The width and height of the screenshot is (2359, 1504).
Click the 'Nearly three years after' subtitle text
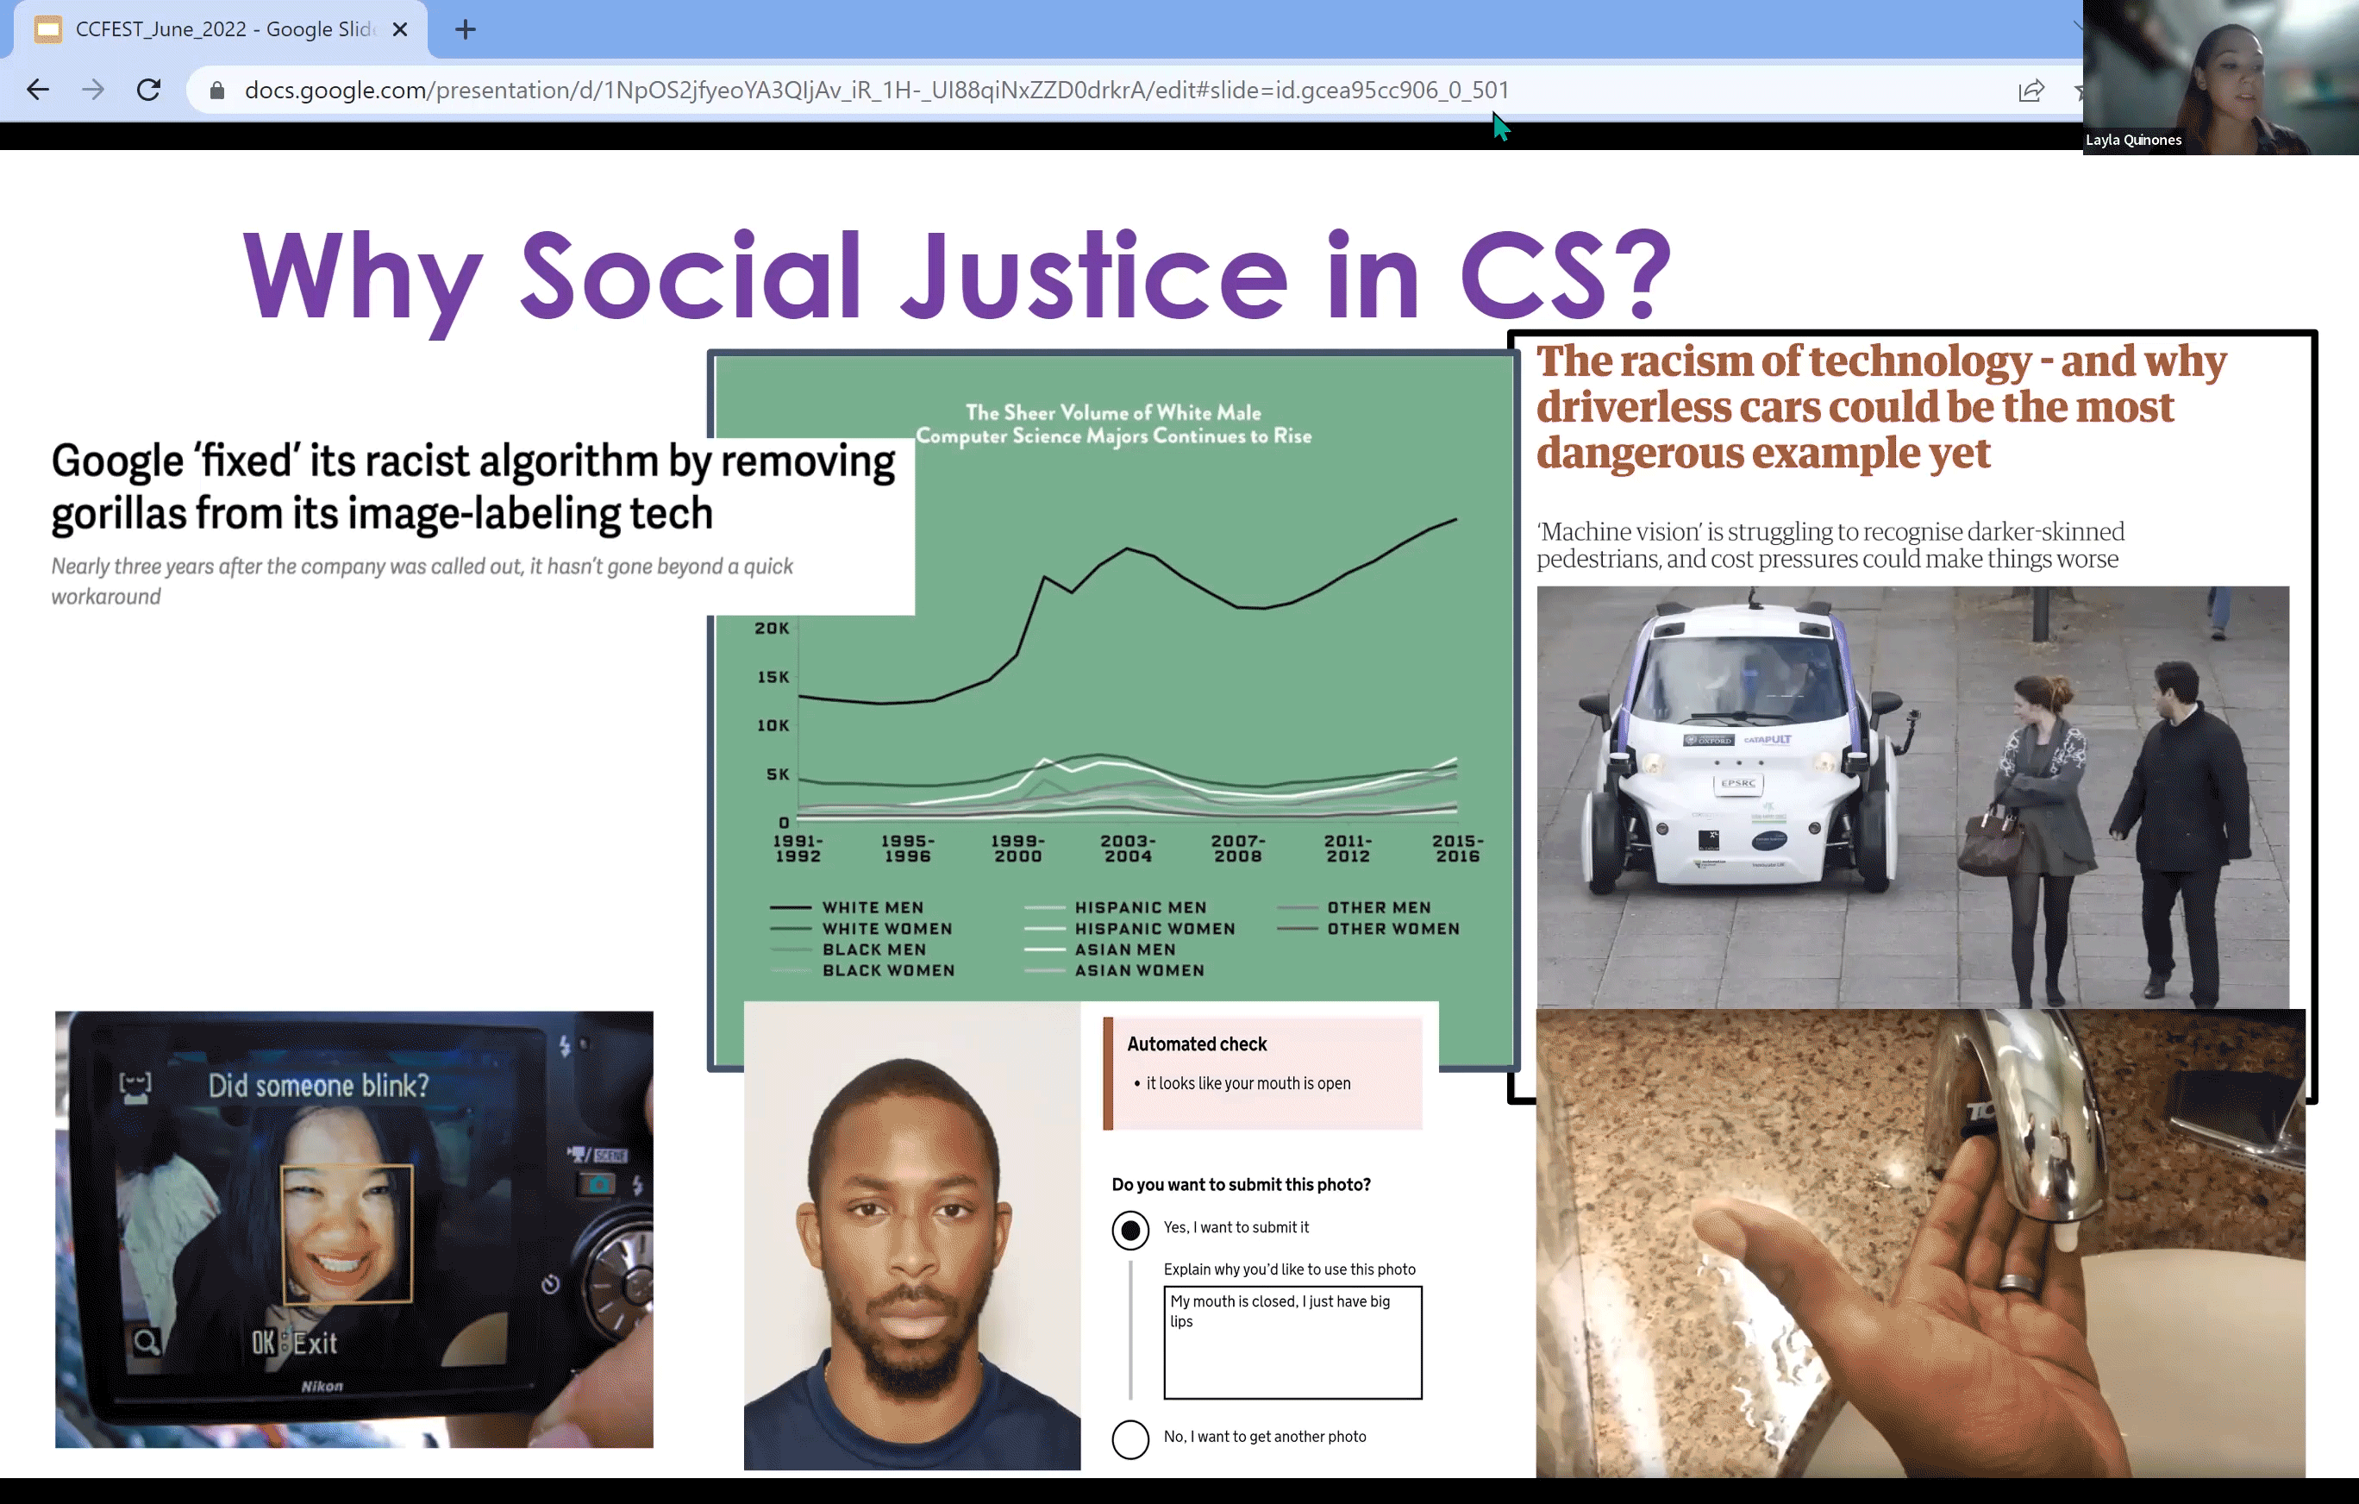(x=422, y=581)
